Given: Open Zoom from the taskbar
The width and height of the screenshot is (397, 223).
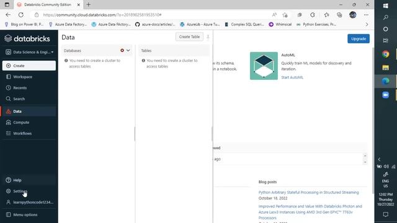Looking at the screenshot, I should point(386,95).
